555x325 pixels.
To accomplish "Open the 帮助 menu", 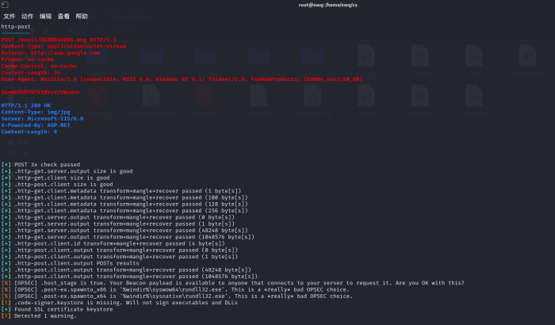I will pyautogui.click(x=82, y=16).
